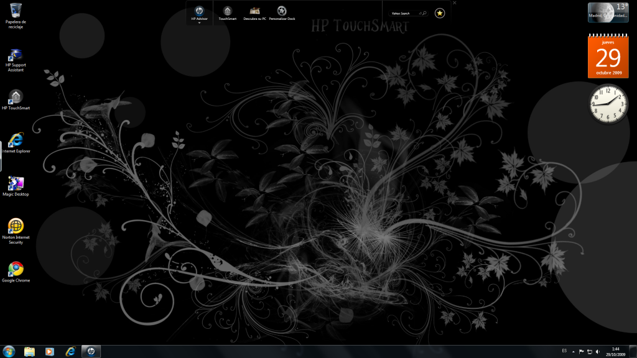Click the Personalizar Dock gear icon
Screen dimensions: 637x358
pyautogui.click(x=282, y=11)
